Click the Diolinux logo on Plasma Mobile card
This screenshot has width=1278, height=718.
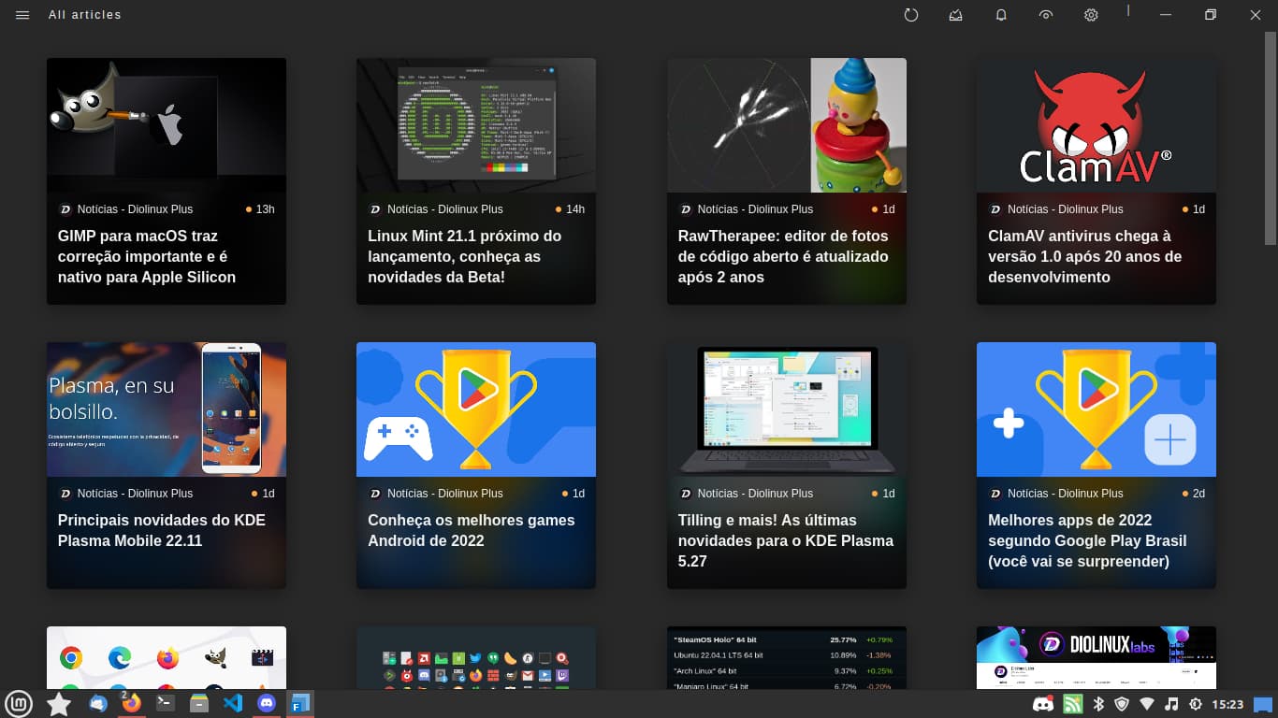[x=65, y=494]
